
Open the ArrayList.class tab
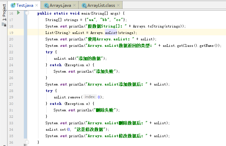(101, 5)
